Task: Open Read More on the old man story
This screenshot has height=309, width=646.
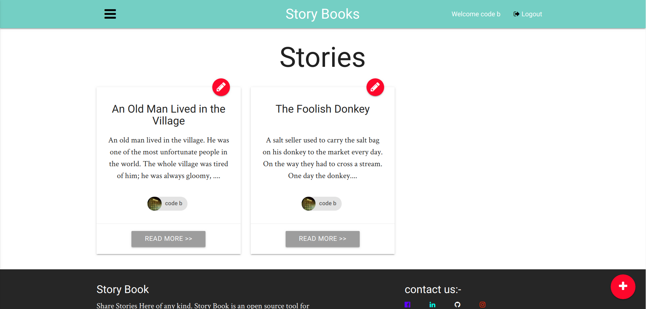Action: pyautogui.click(x=168, y=239)
